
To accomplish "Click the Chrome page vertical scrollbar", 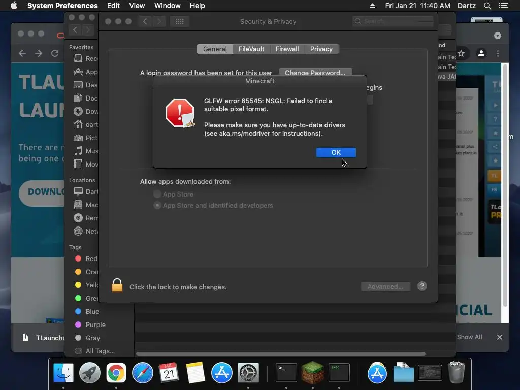I will click(505, 186).
